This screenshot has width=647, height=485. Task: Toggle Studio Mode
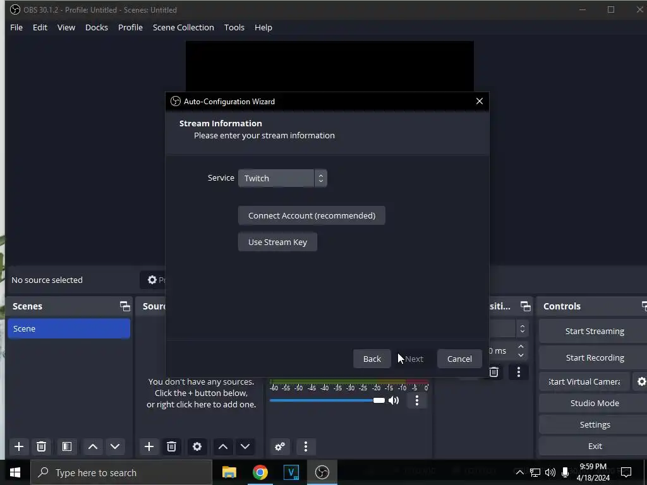594,403
